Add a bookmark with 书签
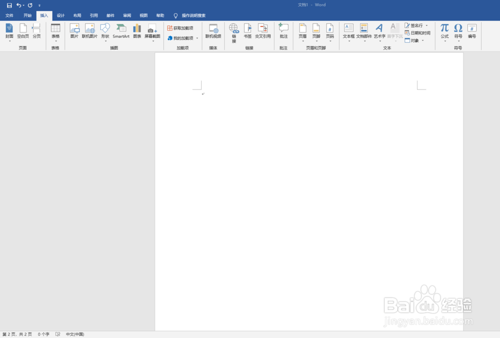The image size is (500, 338). [248, 31]
